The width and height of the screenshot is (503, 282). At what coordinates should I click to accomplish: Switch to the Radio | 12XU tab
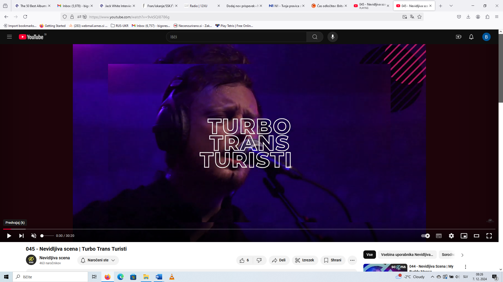(199, 6)
